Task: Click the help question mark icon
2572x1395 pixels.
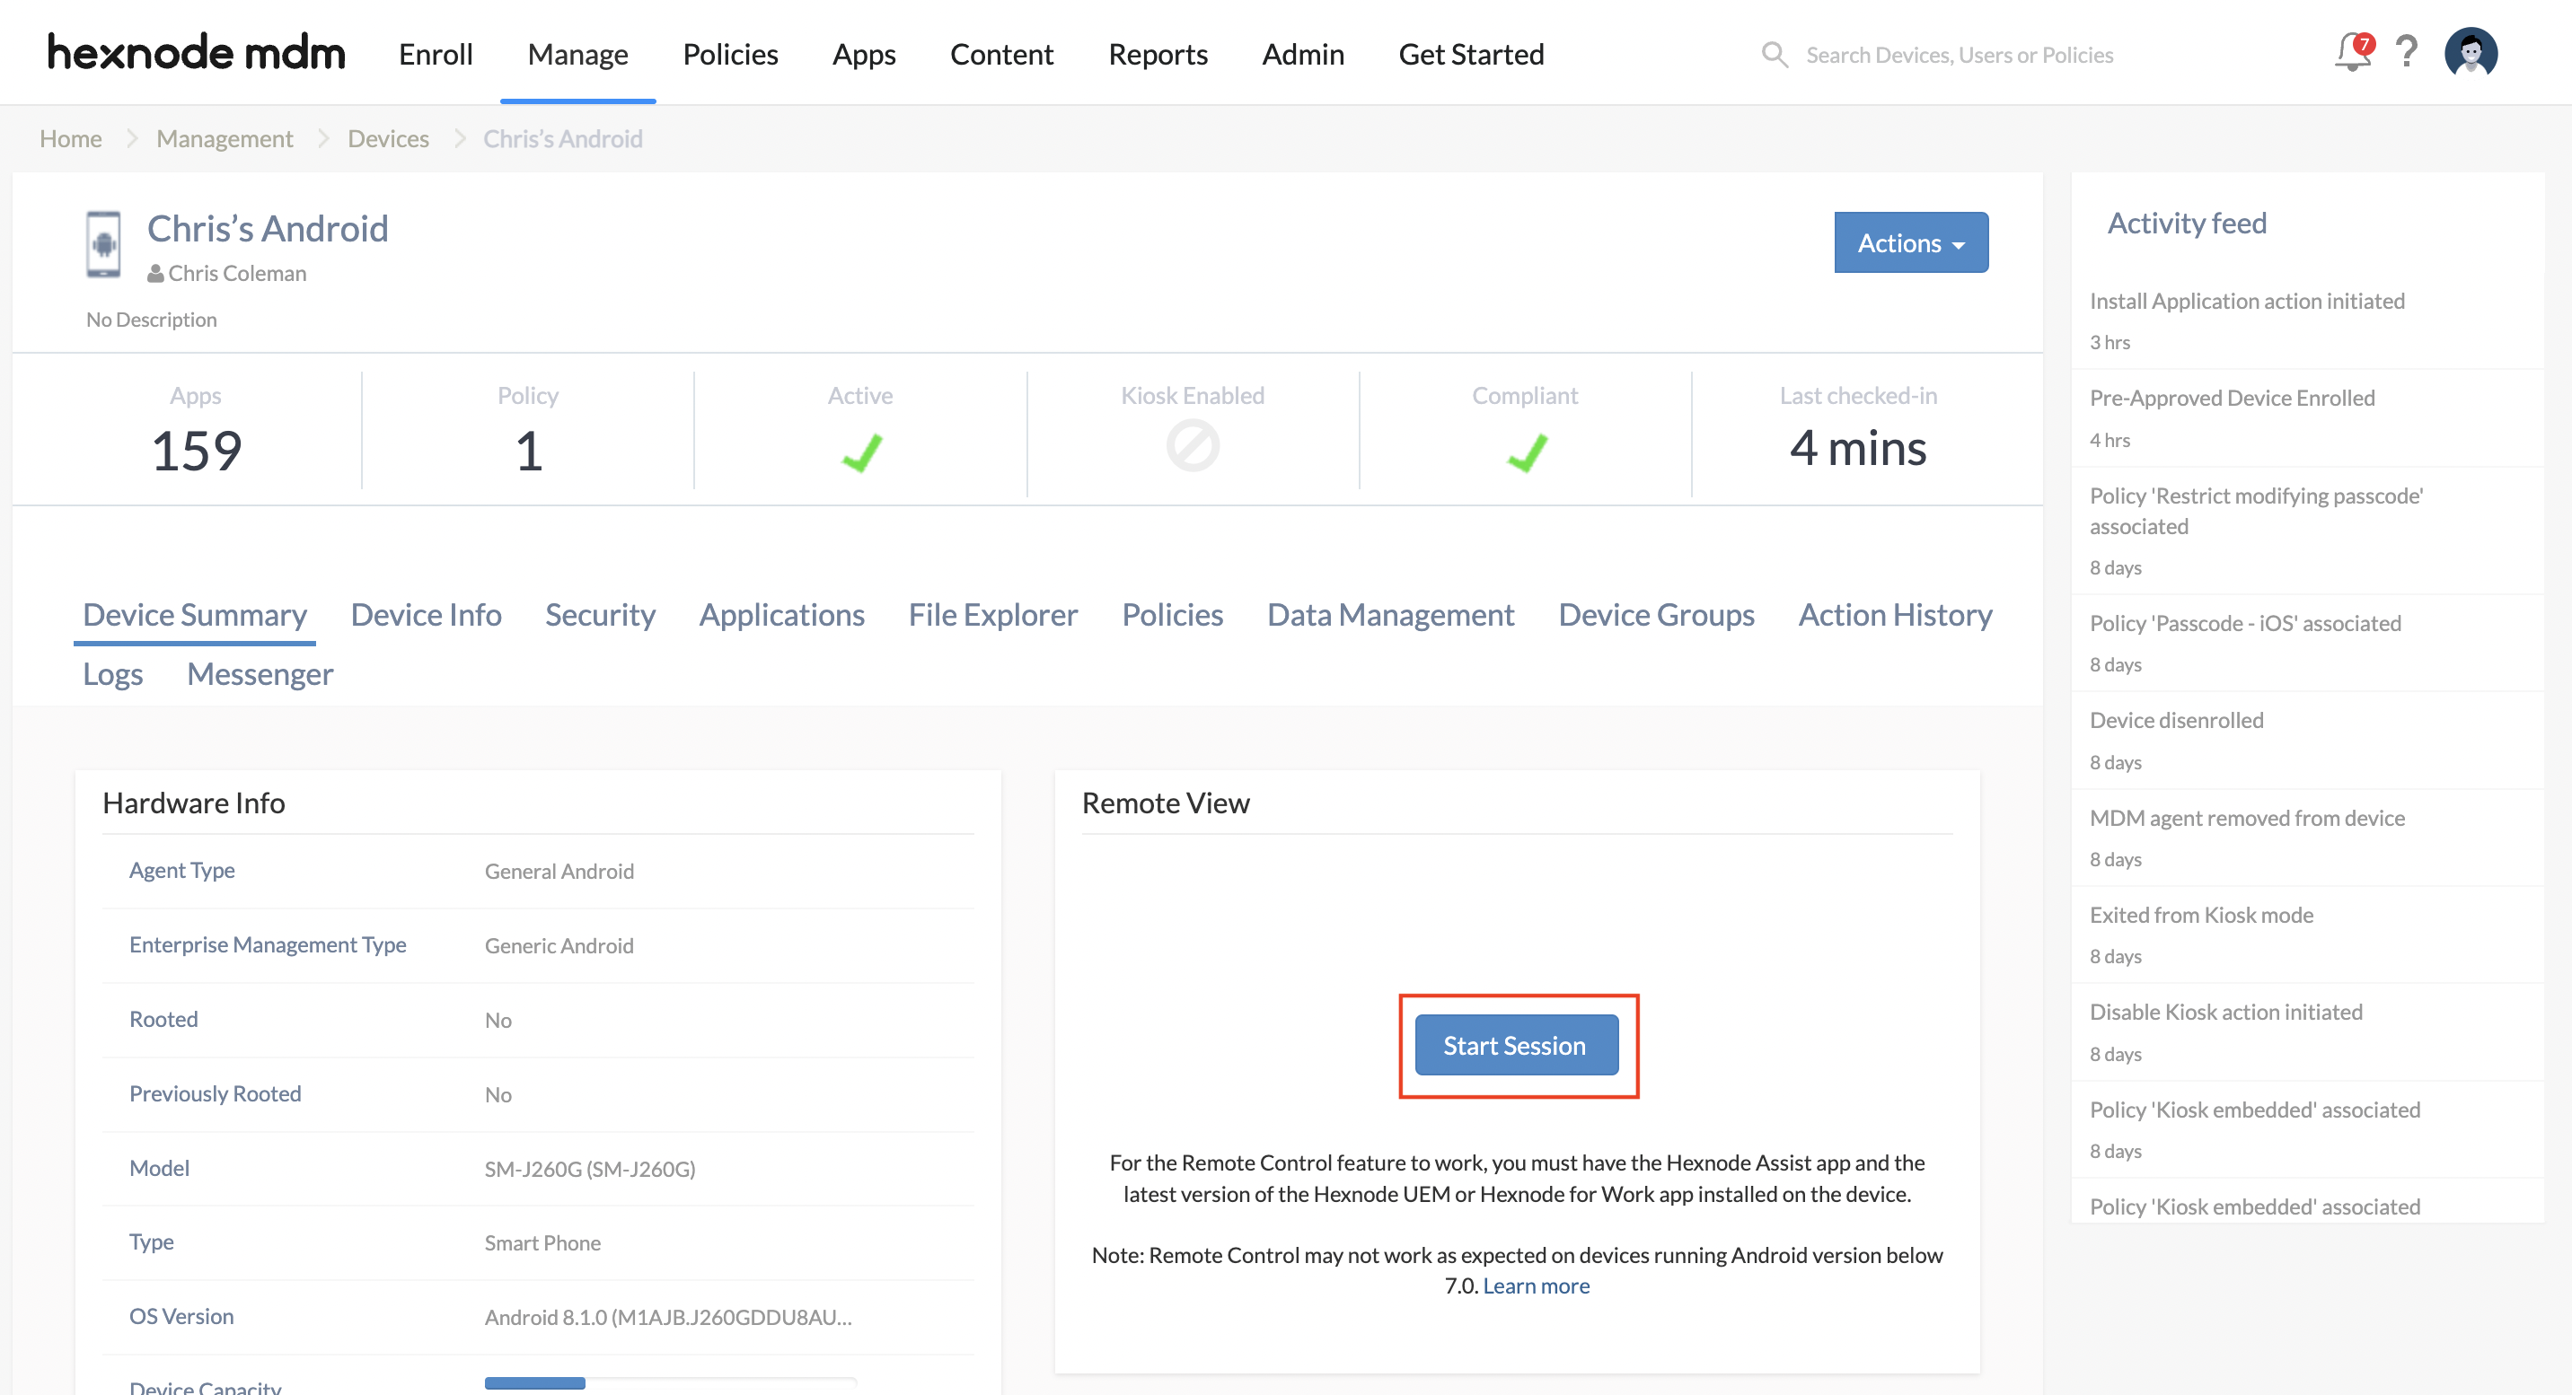Action: click(2406, 52)
